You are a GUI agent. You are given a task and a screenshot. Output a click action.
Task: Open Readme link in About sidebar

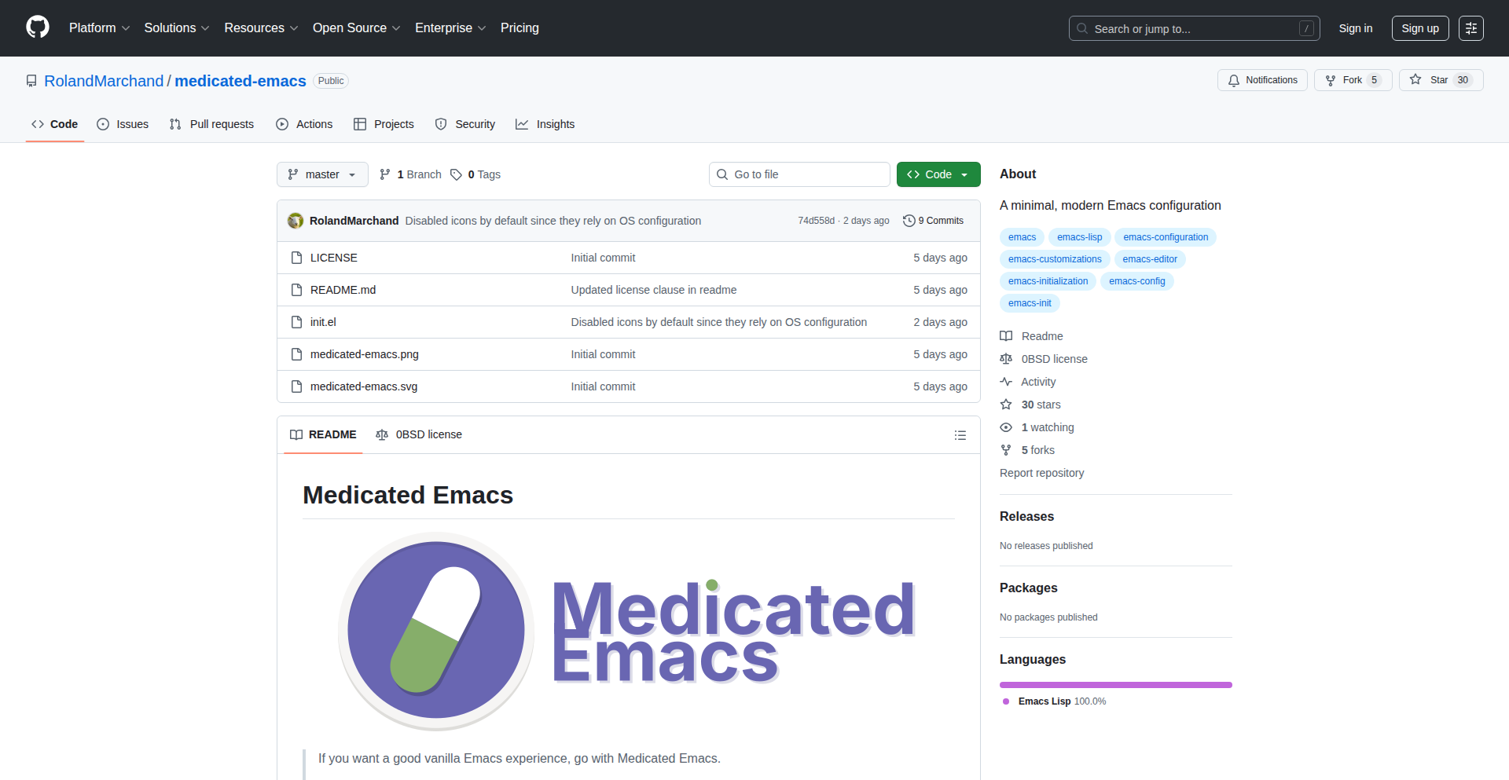1031,336
